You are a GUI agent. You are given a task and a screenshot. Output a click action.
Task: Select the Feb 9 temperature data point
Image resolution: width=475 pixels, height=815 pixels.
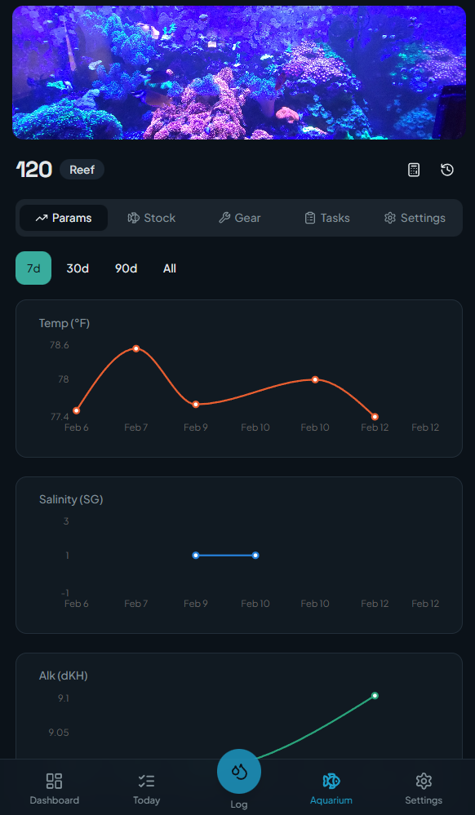[196, 405]
